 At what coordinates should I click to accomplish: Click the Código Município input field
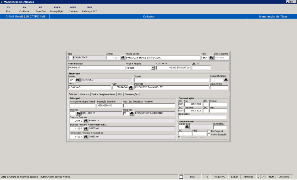216,80
